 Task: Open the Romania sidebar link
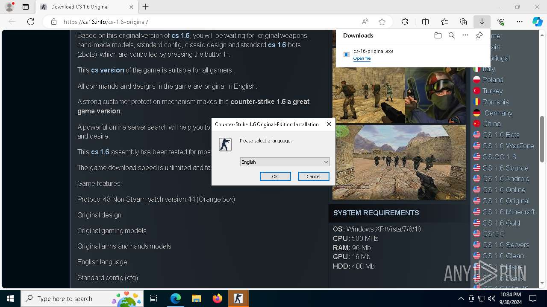click(496, 102)
